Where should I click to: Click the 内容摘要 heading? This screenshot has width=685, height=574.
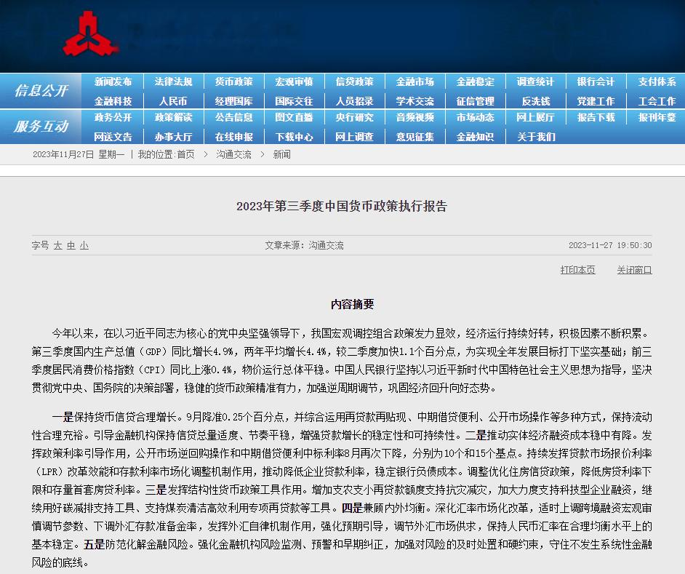coord(352,304)
